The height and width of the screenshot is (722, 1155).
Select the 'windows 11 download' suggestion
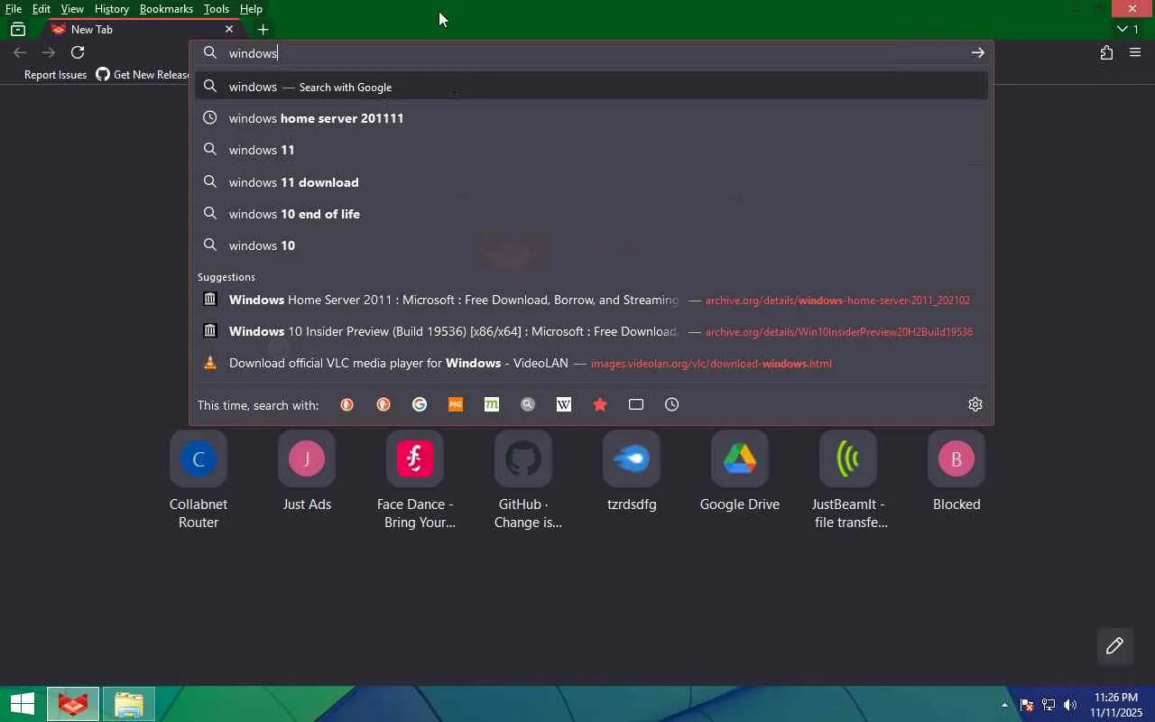click(591, 182)
